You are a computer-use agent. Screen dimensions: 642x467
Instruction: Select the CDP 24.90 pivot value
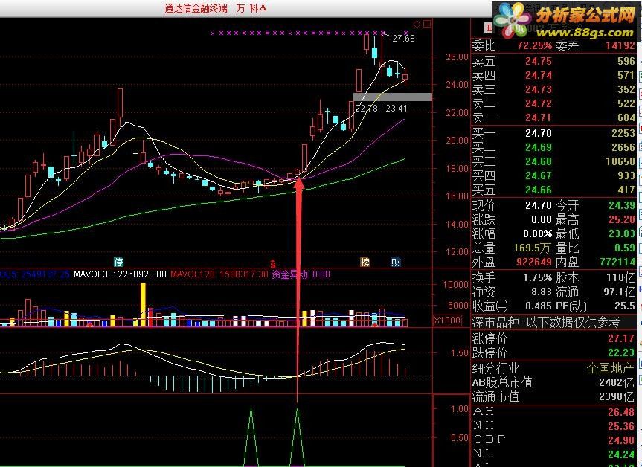[621, 440]
